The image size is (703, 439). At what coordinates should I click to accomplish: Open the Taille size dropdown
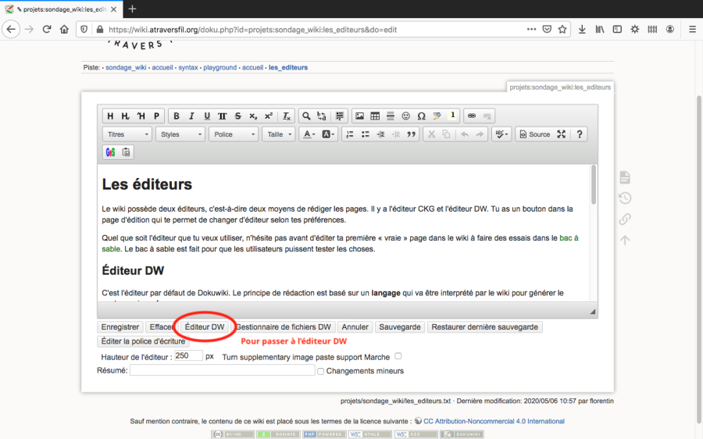[278, 134]
